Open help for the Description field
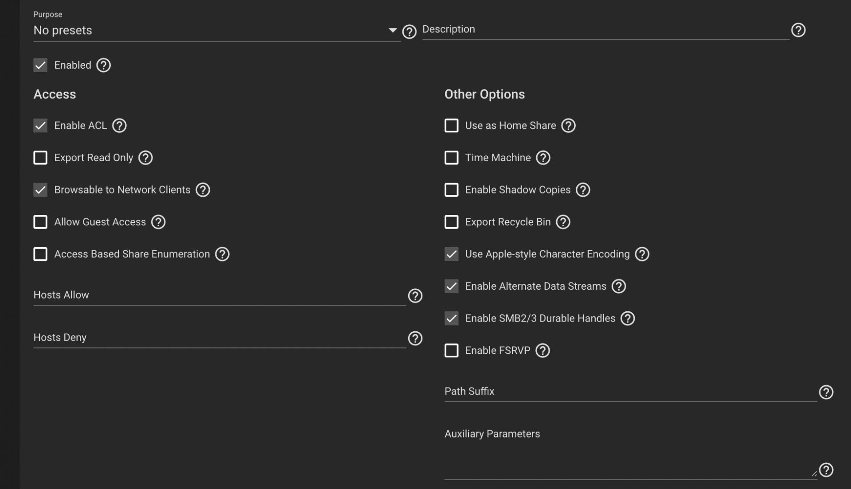The image size is (851, 489). [x=798, y=30]
